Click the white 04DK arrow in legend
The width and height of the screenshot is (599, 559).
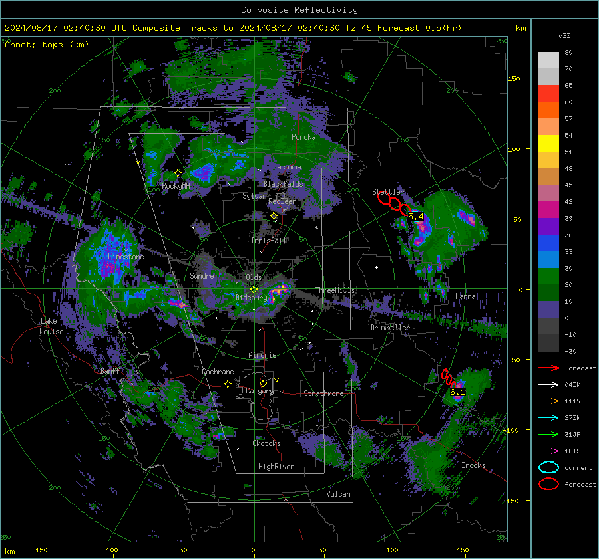548,385
